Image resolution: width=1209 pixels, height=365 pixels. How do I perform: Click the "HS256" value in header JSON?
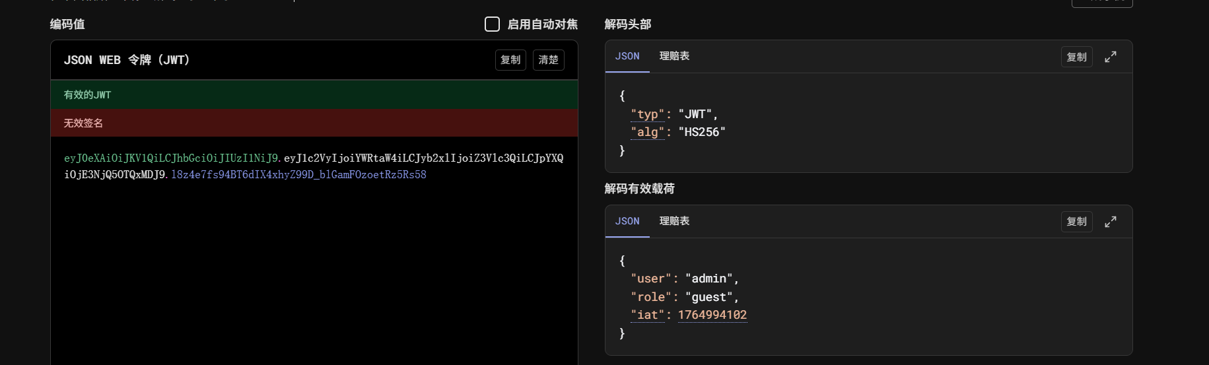click(701, 132)
